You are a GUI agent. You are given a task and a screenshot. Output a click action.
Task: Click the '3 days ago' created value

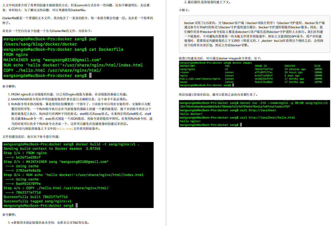click(x=292, y=76)
